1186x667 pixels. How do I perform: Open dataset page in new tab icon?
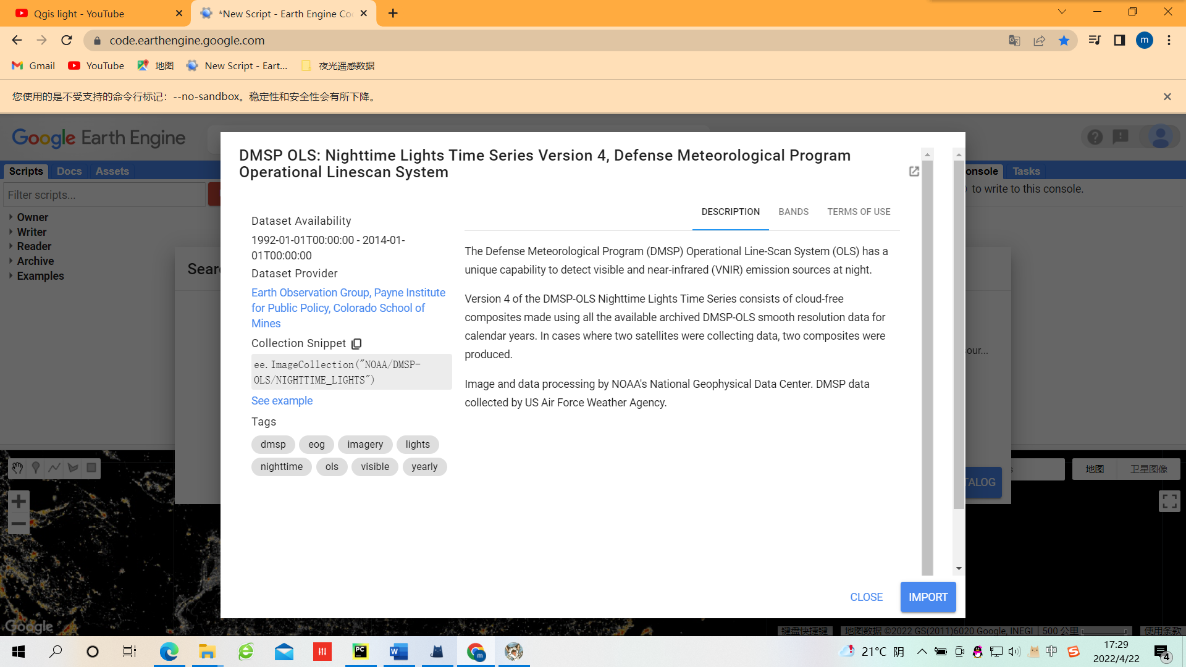click(914, 172)
